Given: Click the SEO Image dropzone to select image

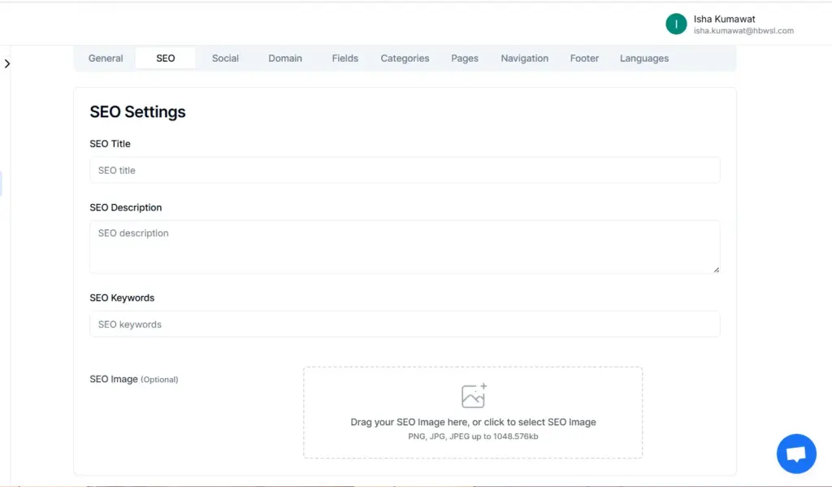Looking at the screenshot, I should (474, 412).
